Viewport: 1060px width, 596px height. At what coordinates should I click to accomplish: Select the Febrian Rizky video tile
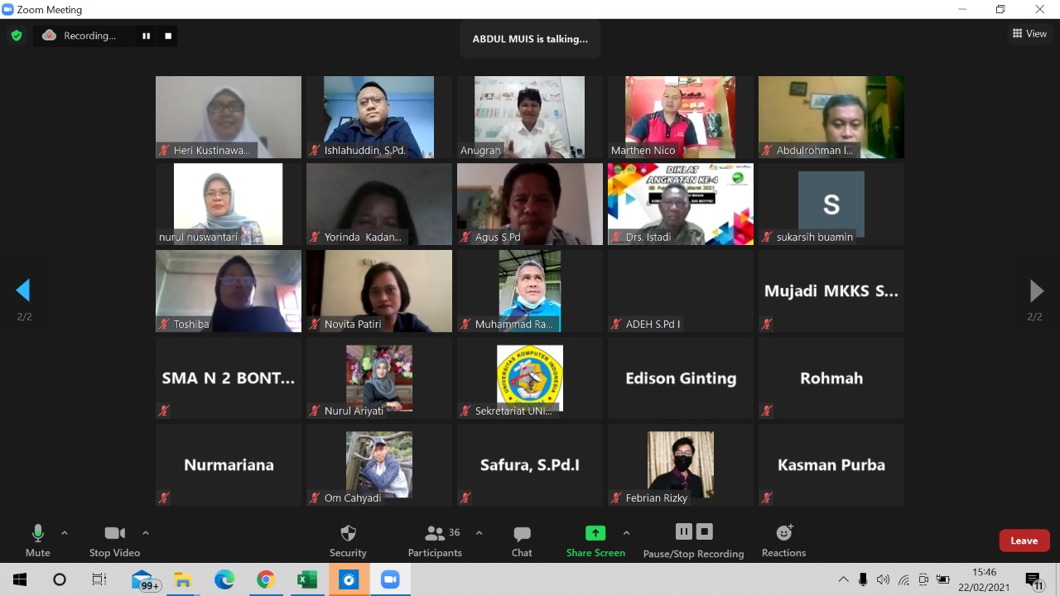coord(681,464)
